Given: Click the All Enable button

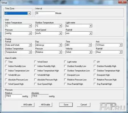Looking at the screenshot, I should pyautogui.click(x=28, y=105).
